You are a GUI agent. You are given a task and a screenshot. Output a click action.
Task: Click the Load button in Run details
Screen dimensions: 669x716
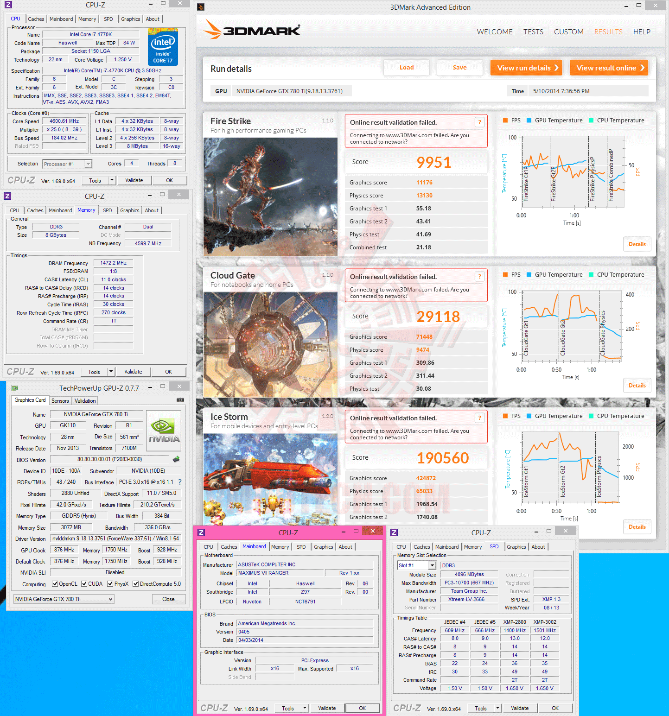(407, 68)
